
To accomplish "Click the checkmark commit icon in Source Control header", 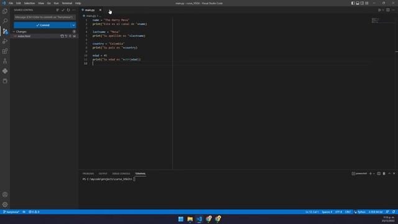I will tap(63, 10).
